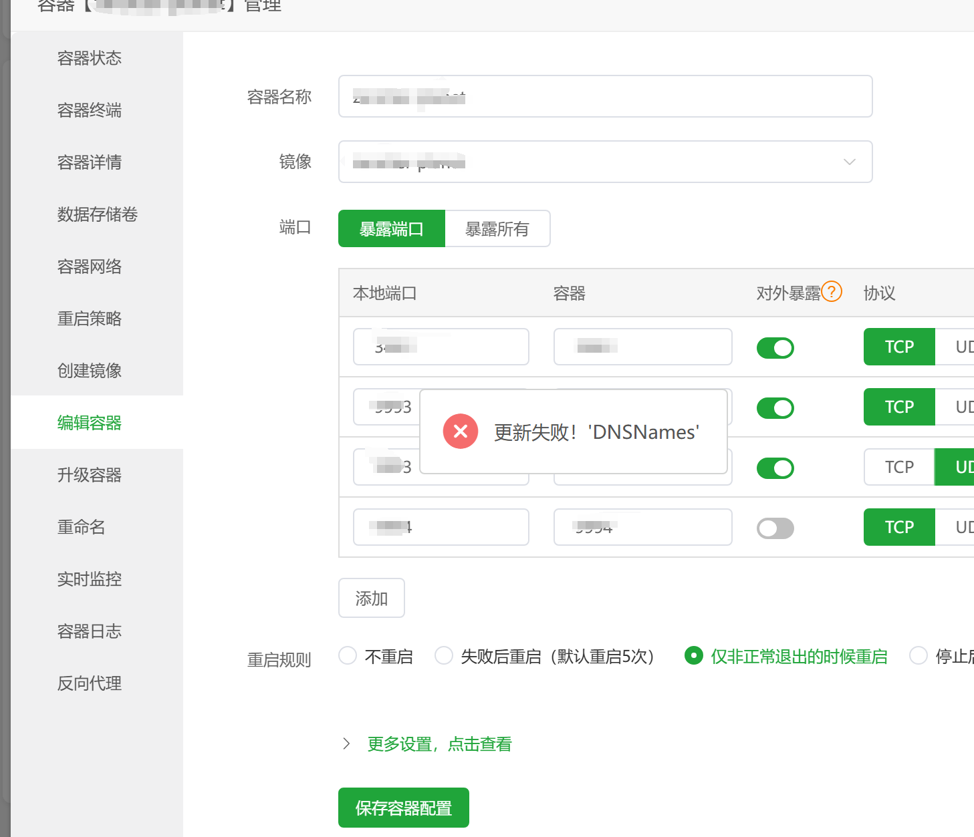Image resolution: width=974 pixels, height=837 pixels.
Task: Click fourth row container port input
Action: [x=643, y=527]
